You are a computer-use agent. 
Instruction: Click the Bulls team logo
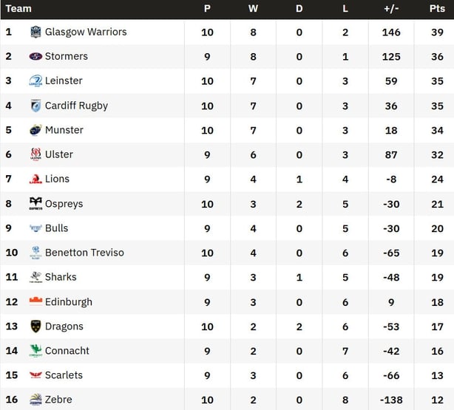[x=35, y=228]
